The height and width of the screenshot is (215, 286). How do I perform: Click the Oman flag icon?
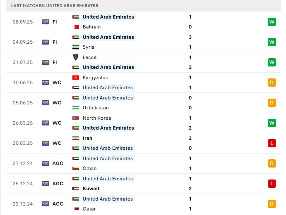(x=76, y=168)
